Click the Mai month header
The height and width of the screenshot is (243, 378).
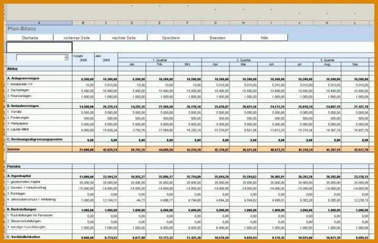pyautogui.click(x=244, y=65)
